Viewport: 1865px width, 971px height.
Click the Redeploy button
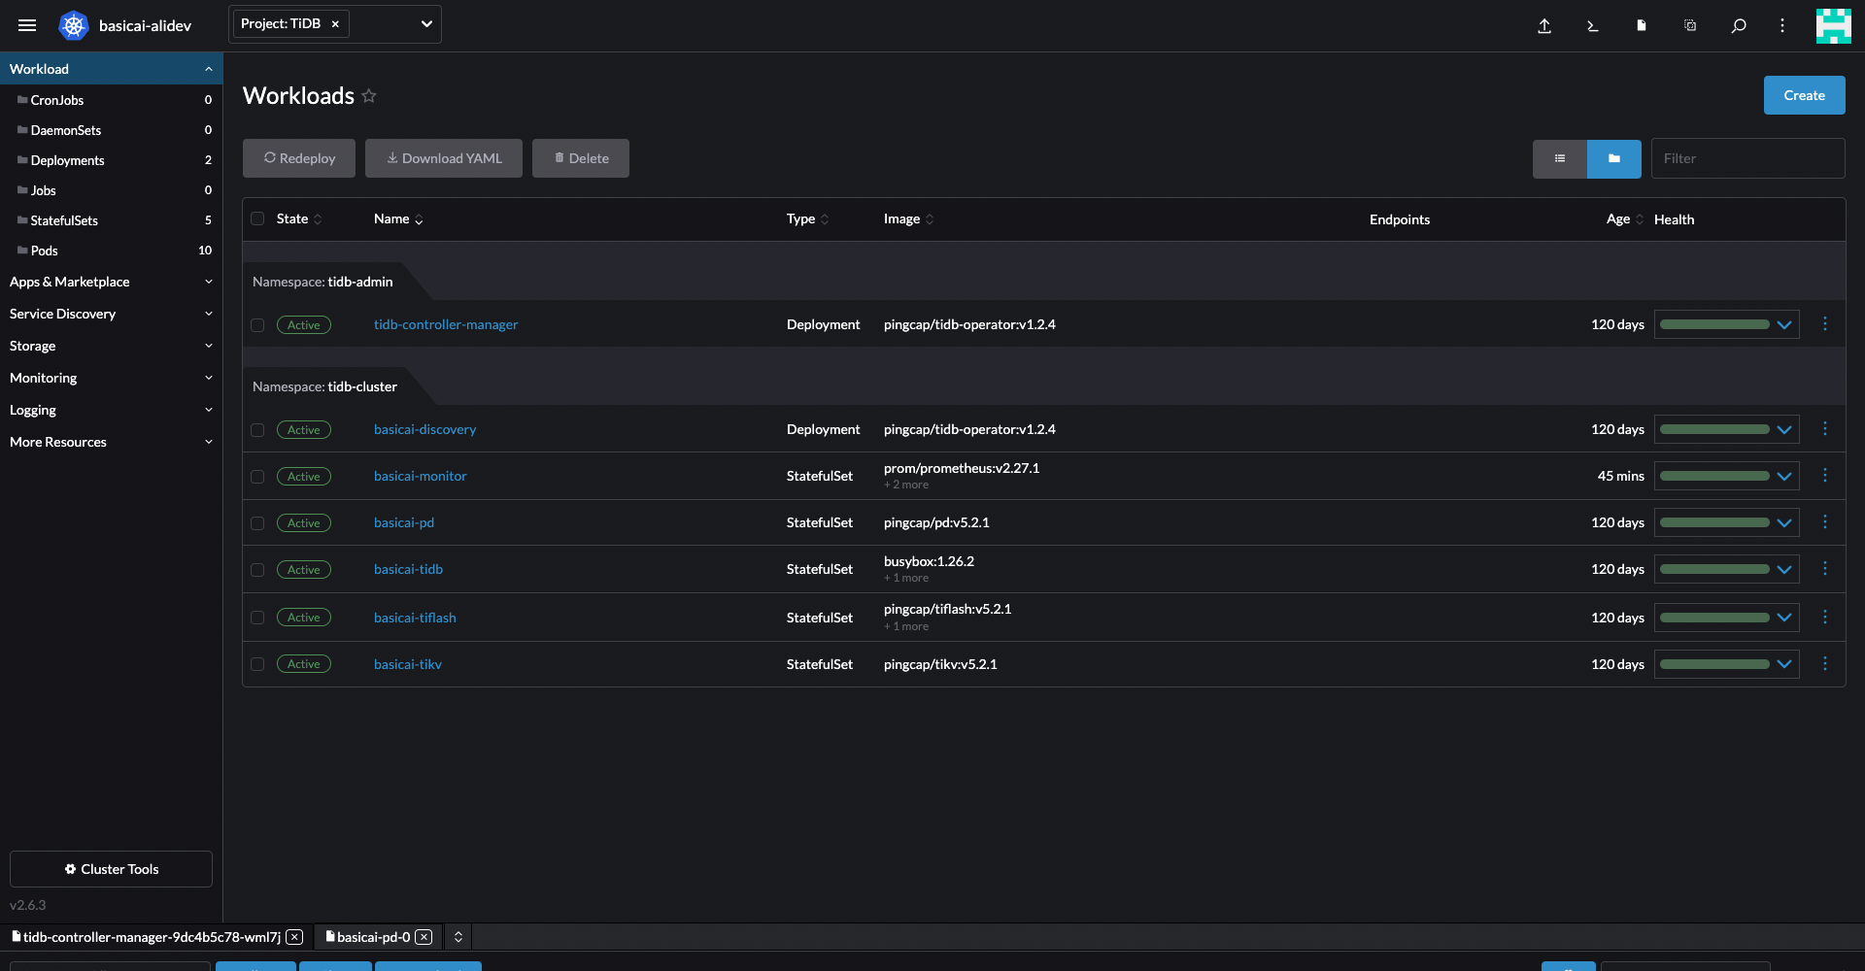[x=299, y=158]
